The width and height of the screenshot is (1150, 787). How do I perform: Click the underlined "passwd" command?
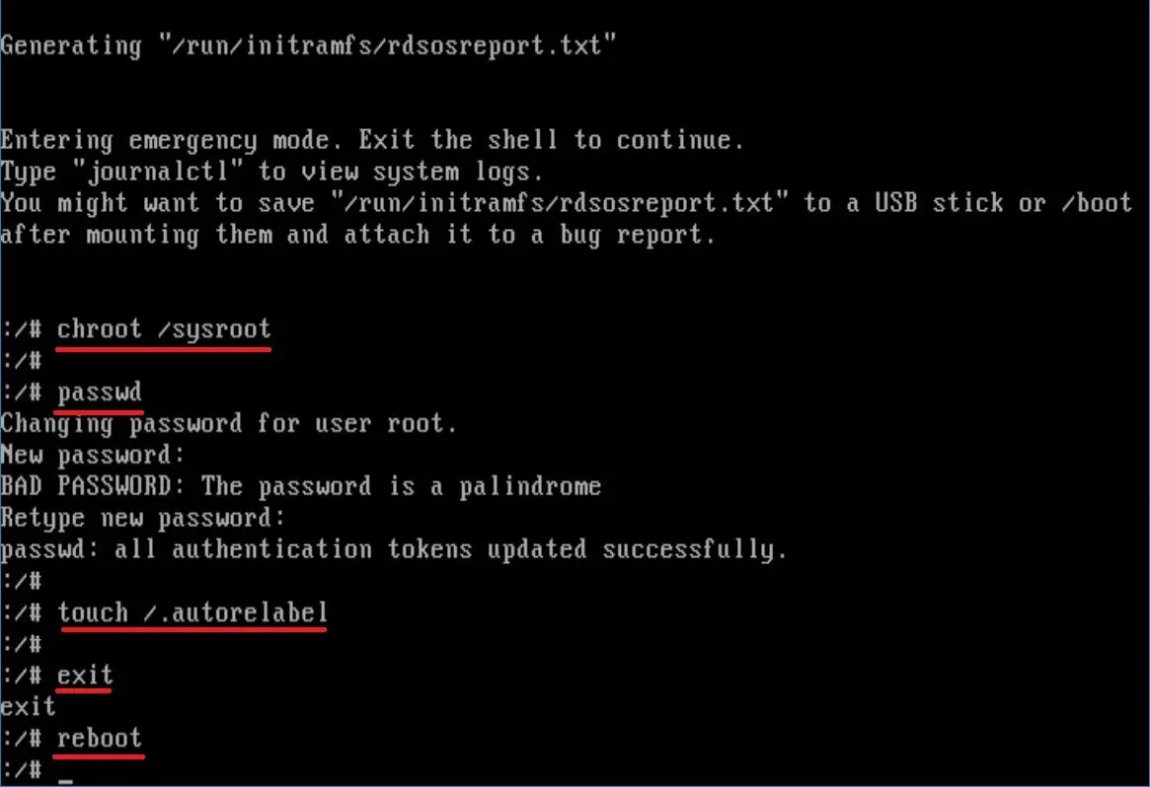click(99, 392)
